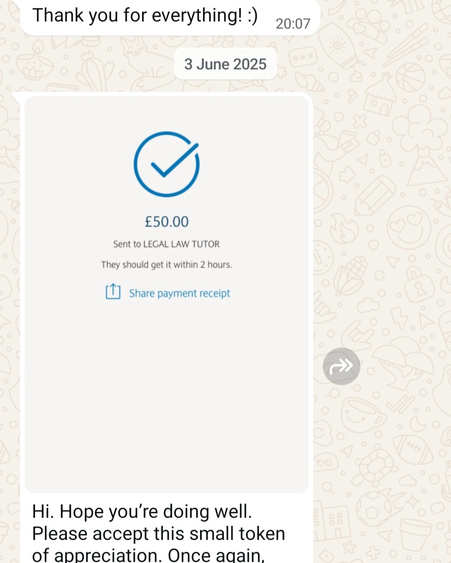This screenshot has width=451, height=563.
Task: Tap the Please accept this small token text
Action: [159, 533]
